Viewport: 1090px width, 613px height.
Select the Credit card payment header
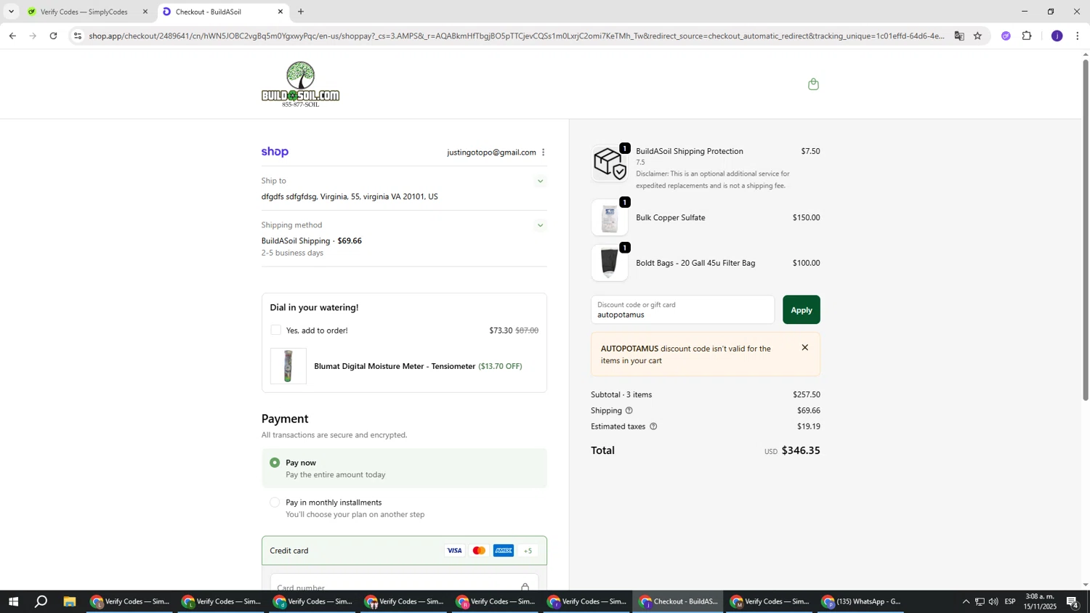[x=403, y=551]
